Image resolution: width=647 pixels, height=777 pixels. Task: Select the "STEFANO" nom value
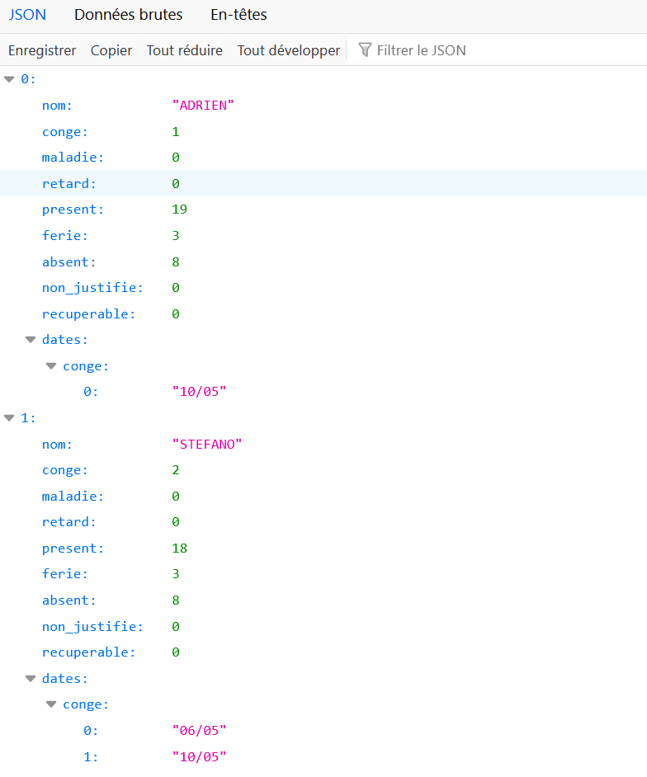pos(206,445)
